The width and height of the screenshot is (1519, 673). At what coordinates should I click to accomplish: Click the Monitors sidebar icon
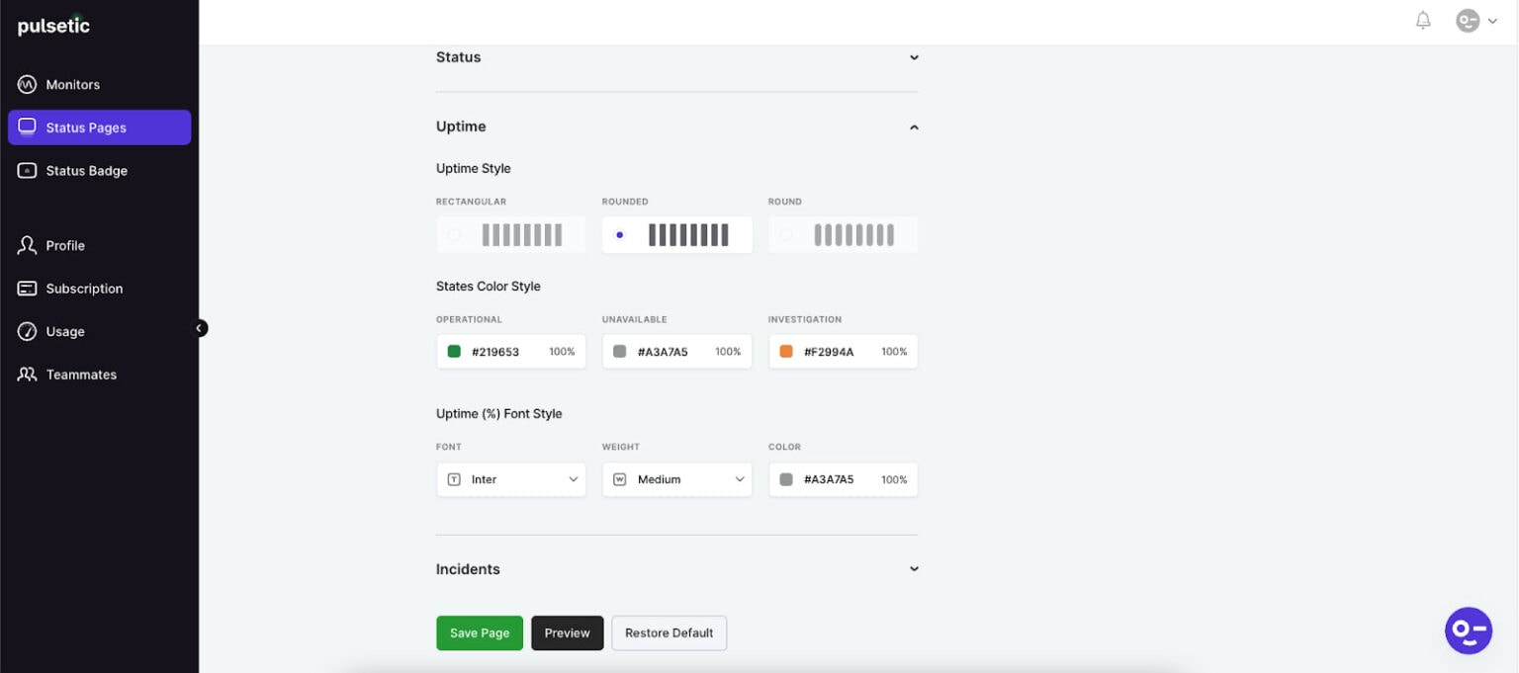point(27,84)
